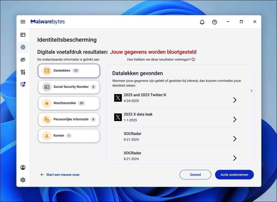Open the hamburger menu at top left
This screenshot has height=202, width=277.
[x=23, y=22]
